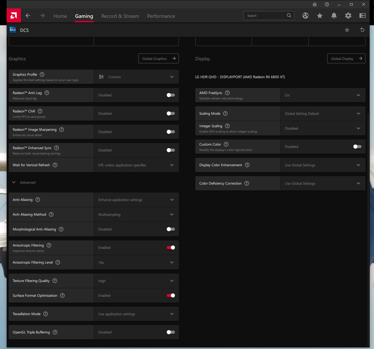This screenshot has height=349, width=374.
Task: Disable Surface Format Optimization toggle
Action: tap(171, 295)
